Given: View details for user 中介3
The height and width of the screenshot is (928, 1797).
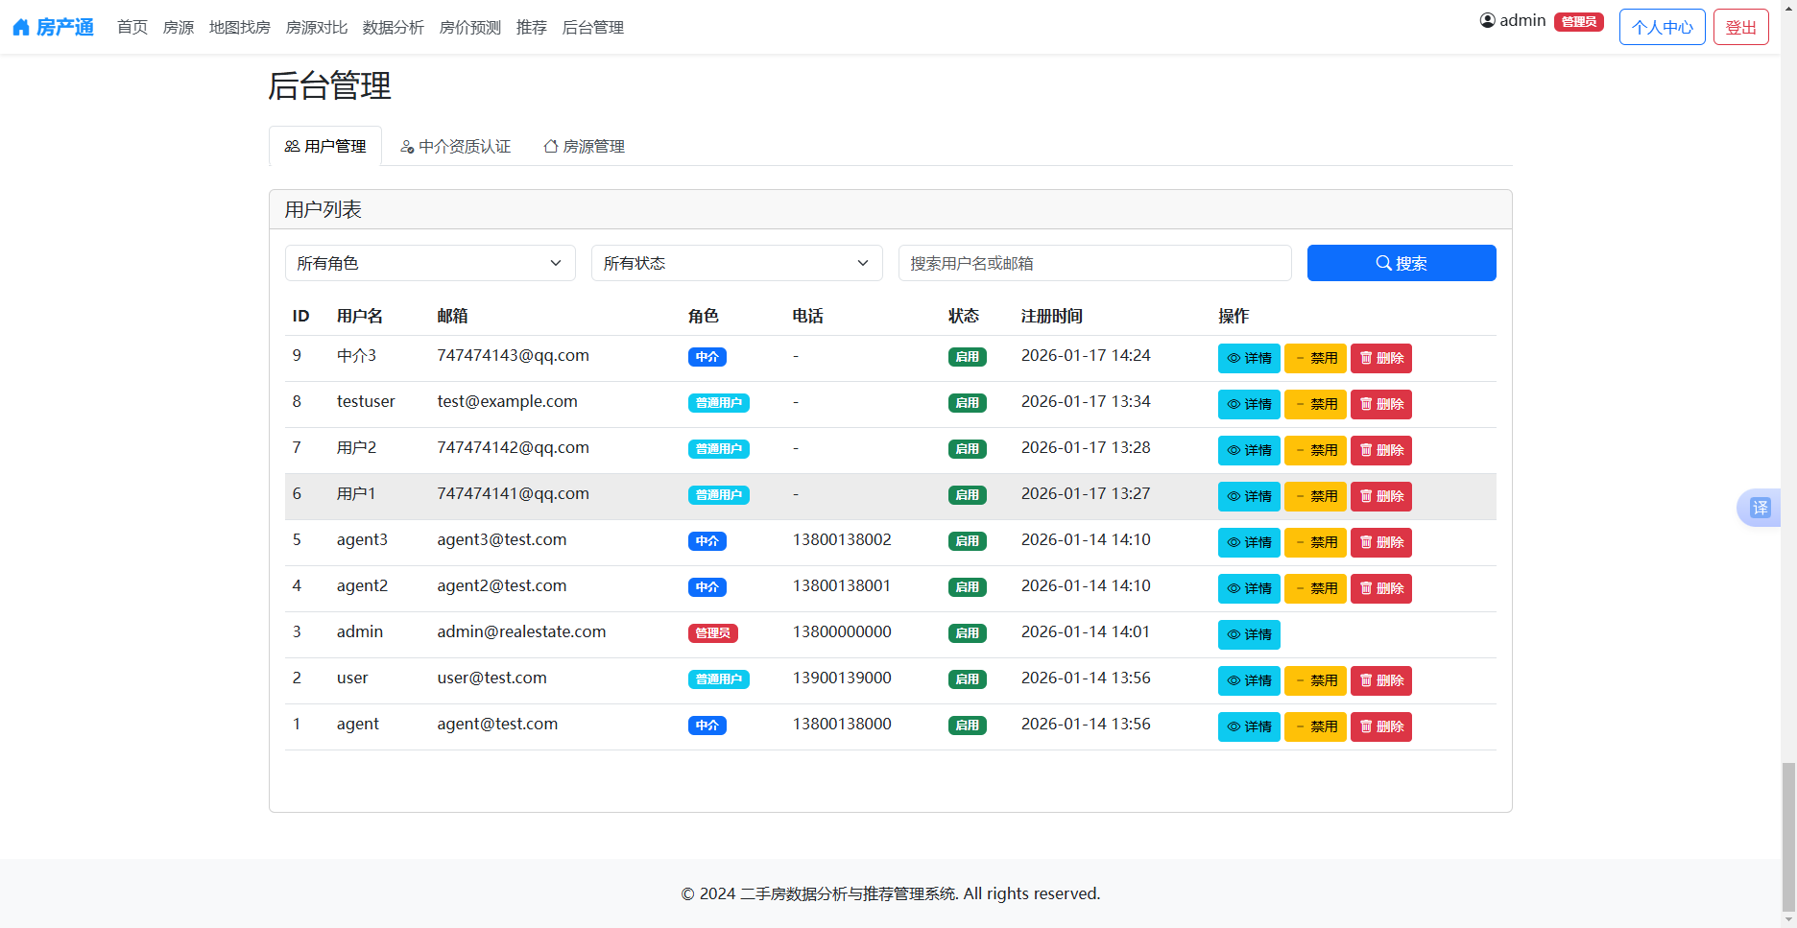Looking at the screenshot, I should [x=1249, y=358].
